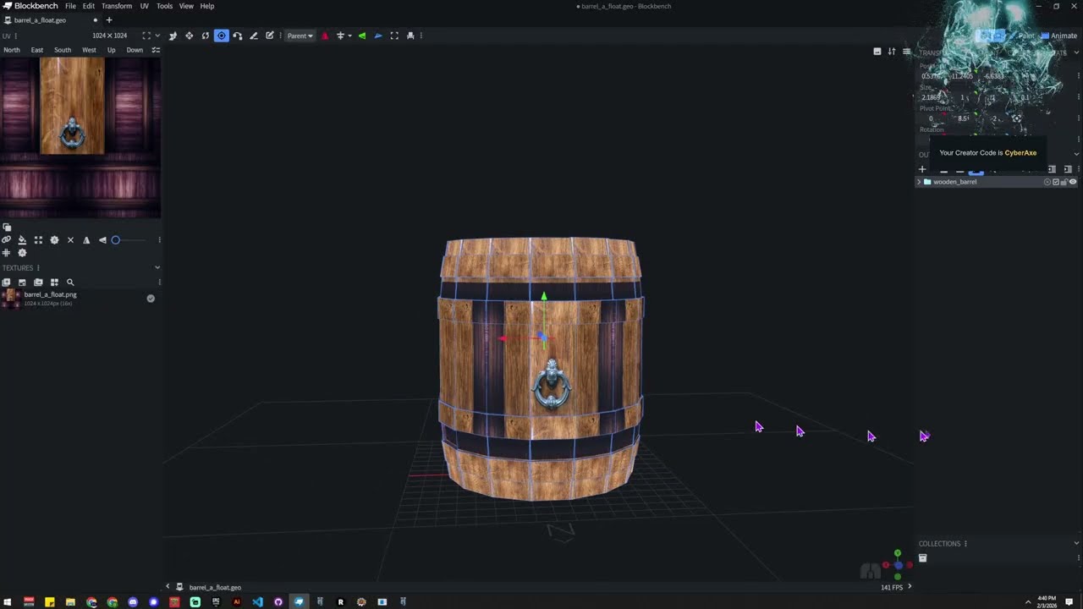The height and width of the screenshot is (609, 1083).
Task: Select the Seam tool pen icon
Action: click(x=253, y=36)
